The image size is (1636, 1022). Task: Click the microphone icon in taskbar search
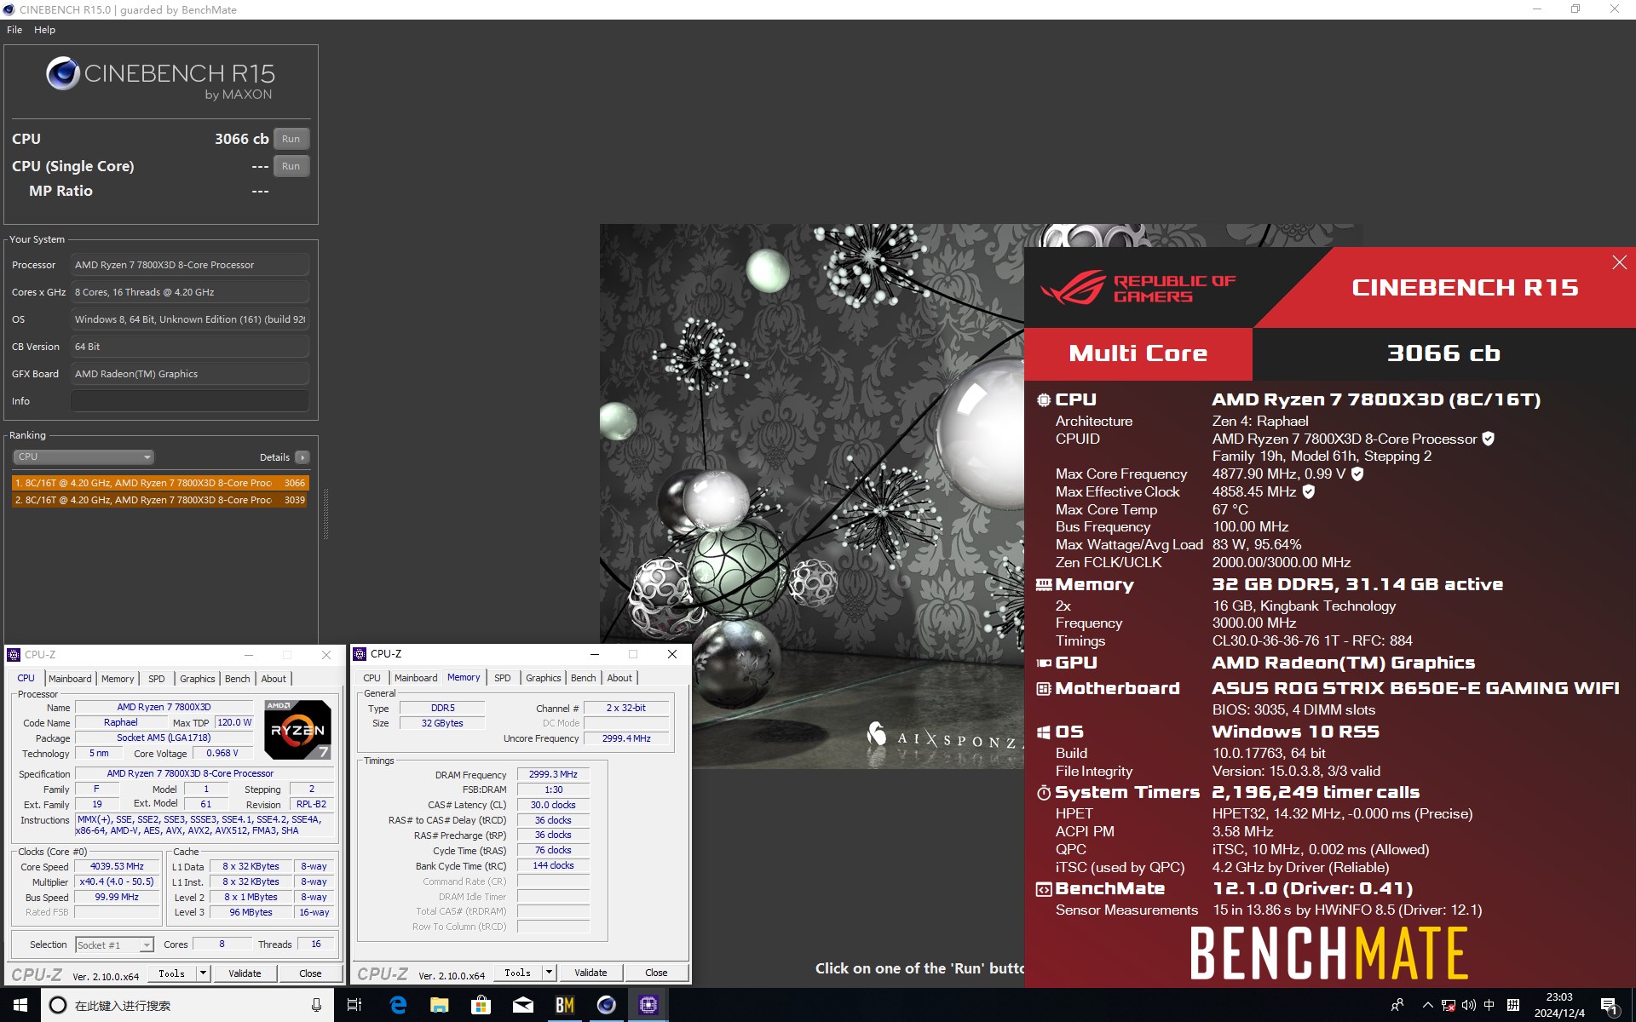(316, 1005)
